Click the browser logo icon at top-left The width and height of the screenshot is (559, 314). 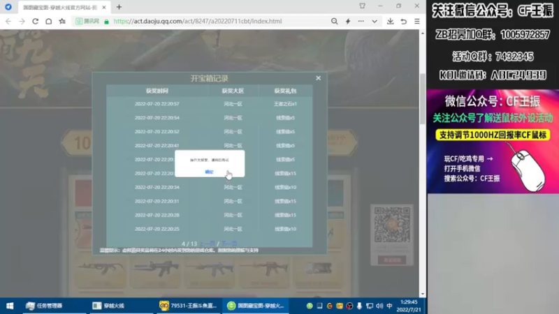tap(8, 7)
